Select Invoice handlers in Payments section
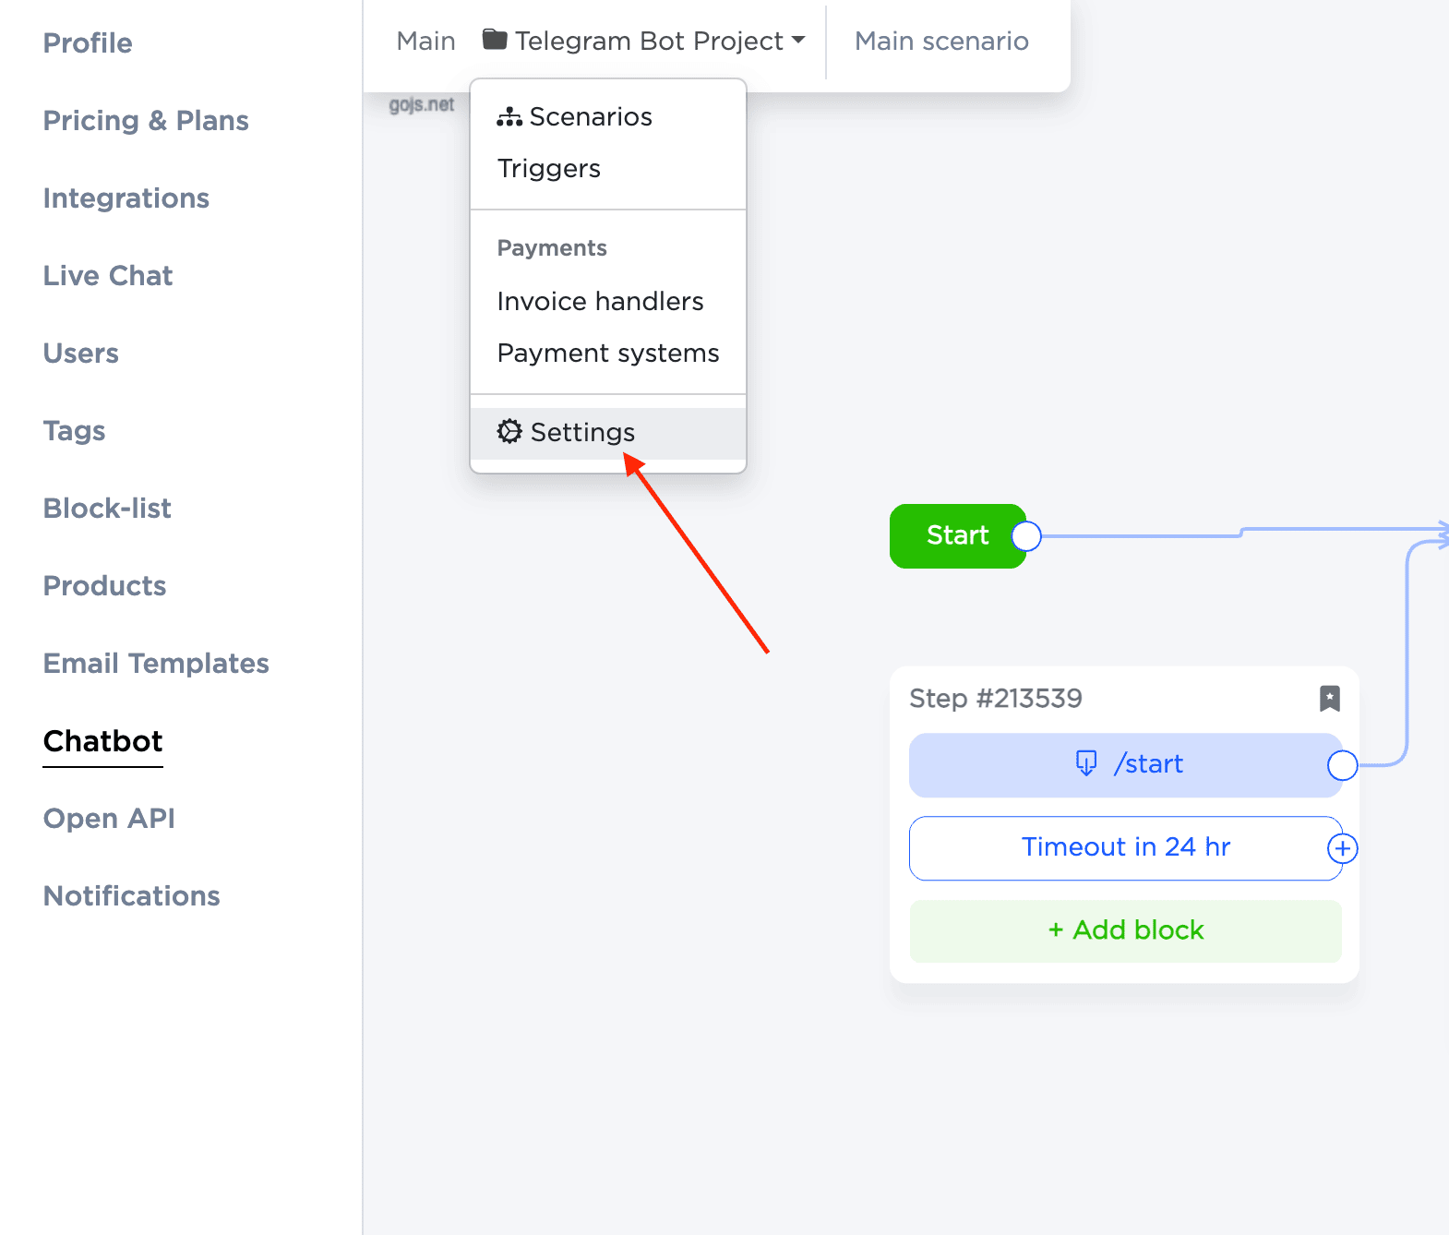 point(600,302)
